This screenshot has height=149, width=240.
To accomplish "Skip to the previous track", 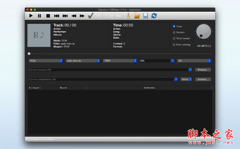I will tap(56, 16).
